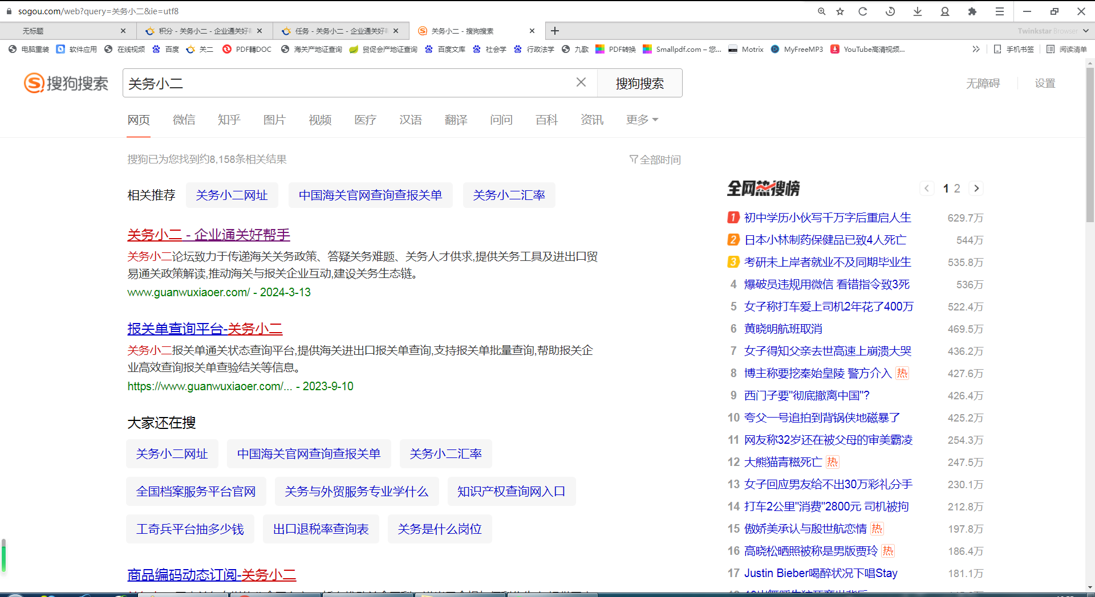Open the 全部时间 time filter
Image resolution: width=1095 pixels, height=597 pixels.
[655, 160]
